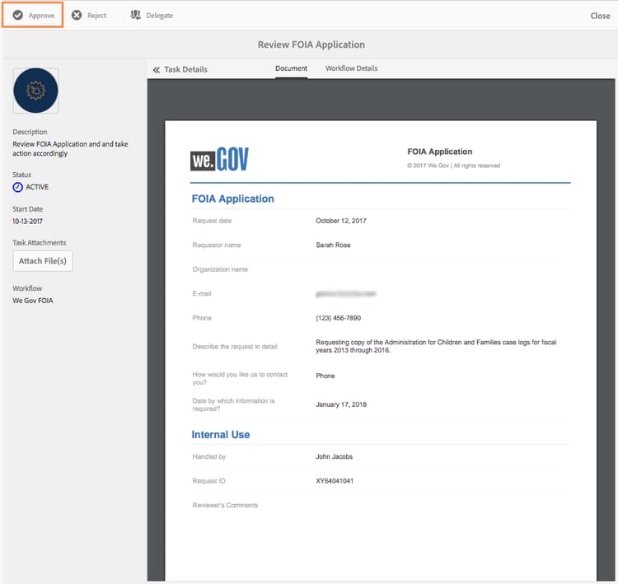Image resolution: width=618 pixels, height=584 pixels.
Task: Click the we.GOV logo in document
Action: pos(219,159)
